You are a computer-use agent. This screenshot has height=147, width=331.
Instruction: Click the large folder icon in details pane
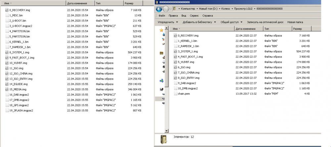pyautogui.click(x=164, y=139)
